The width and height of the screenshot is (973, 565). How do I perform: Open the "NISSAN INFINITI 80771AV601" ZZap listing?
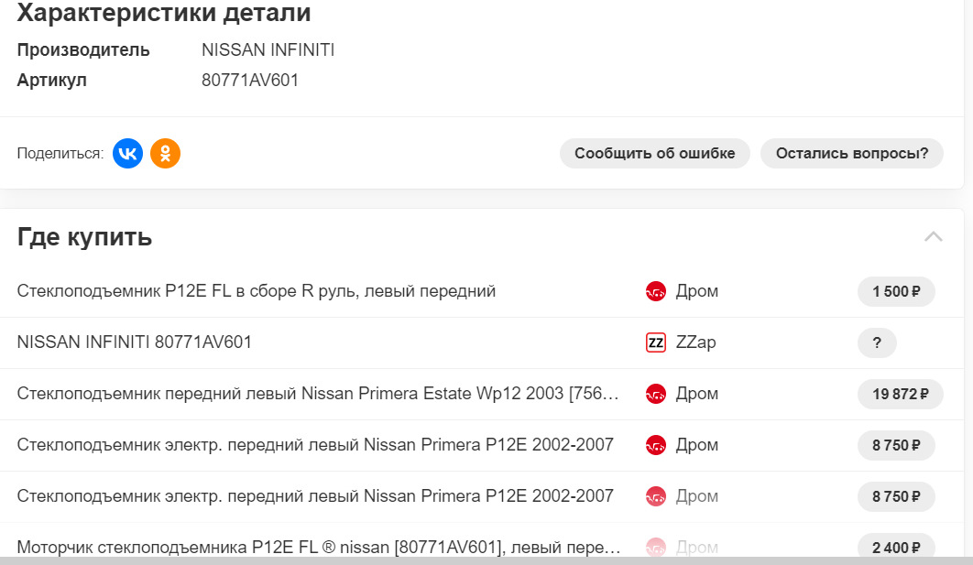pyautogui.click(x=135, y=342)
